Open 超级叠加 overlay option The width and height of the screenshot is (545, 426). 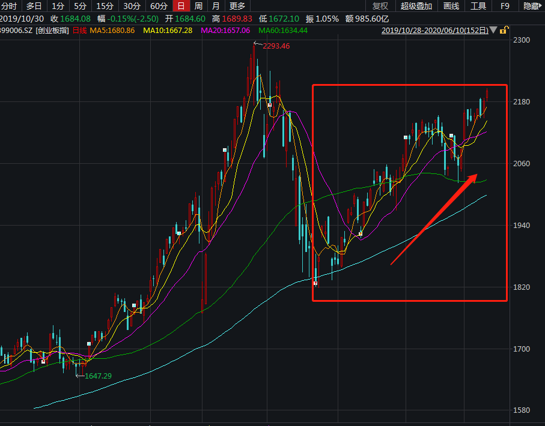pyautogui.click(x=416, y=6)
